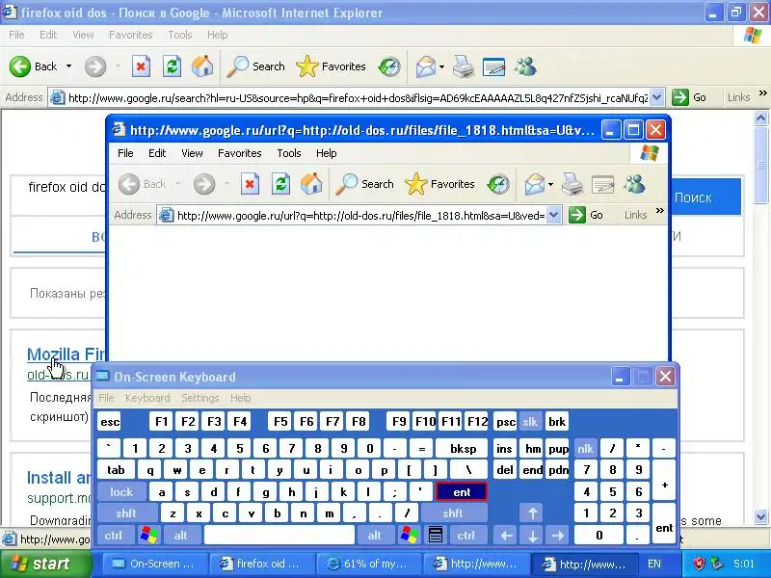The width and height of the screenshot is (771, 578).
Task: Click Stop icon in front IE window toolbar
Action: [250, 184]
